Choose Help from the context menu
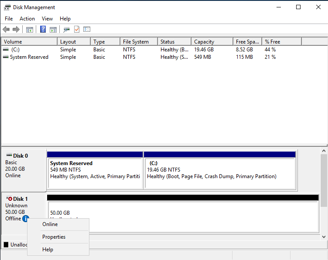328x260 pixels. coord(58,250)
